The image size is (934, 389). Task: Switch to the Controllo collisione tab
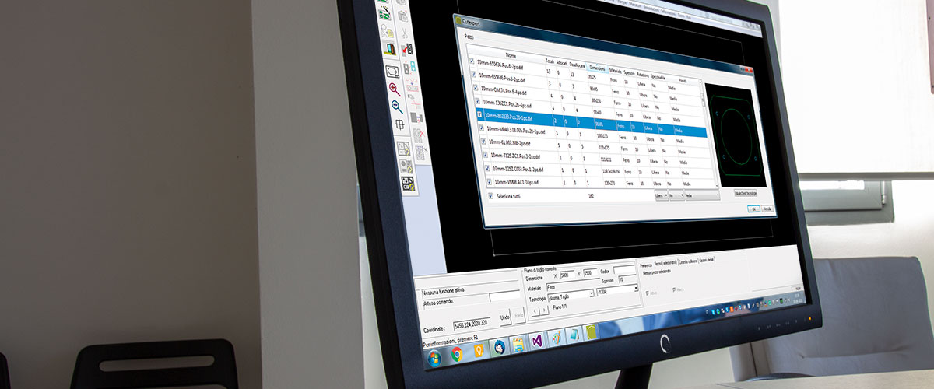pyautogui.click(x=688, y=261)
